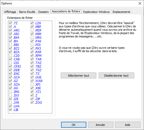
Task: Uncheck the .B64 extension
Action: pos(11,37)
